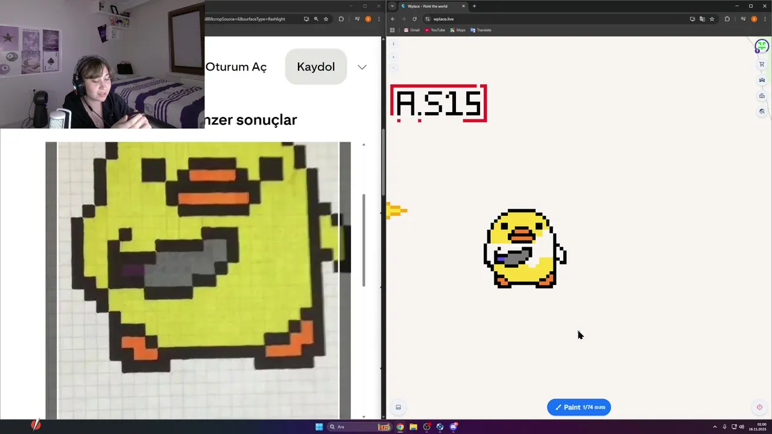Open the Wplace map search icon
The image size is (772, 434).
tap(762, 112)
